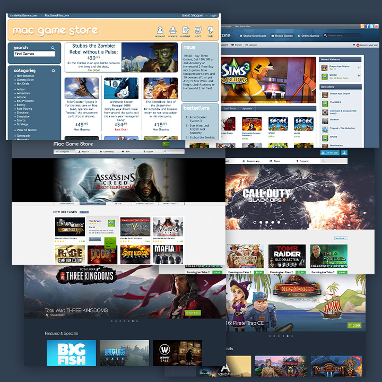This screenshot has height=382, width=382.
Task: Open the YouTube icon
Action: (x=376, y=26)
